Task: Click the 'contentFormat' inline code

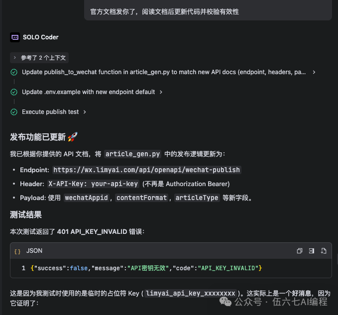Action: pos(142,198)
